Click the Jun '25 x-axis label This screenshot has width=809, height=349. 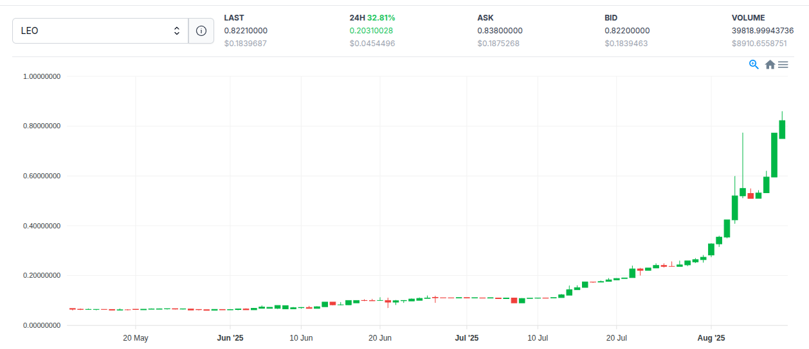(230, 337)
